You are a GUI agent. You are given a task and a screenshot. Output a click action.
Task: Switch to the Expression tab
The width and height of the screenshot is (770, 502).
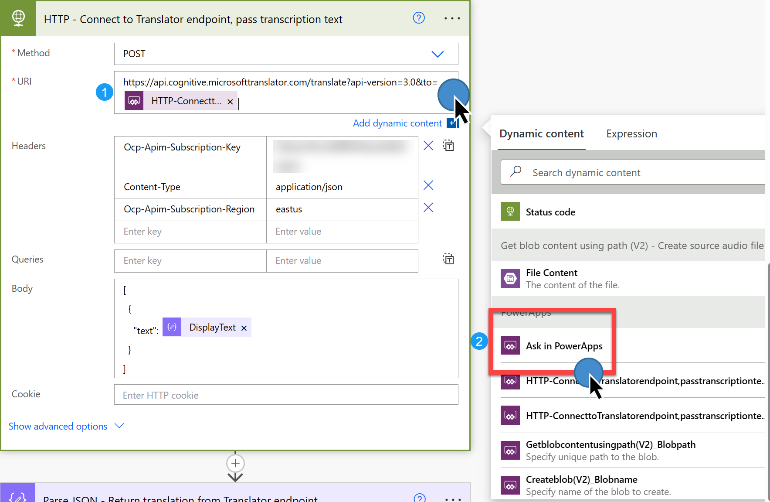631,133
